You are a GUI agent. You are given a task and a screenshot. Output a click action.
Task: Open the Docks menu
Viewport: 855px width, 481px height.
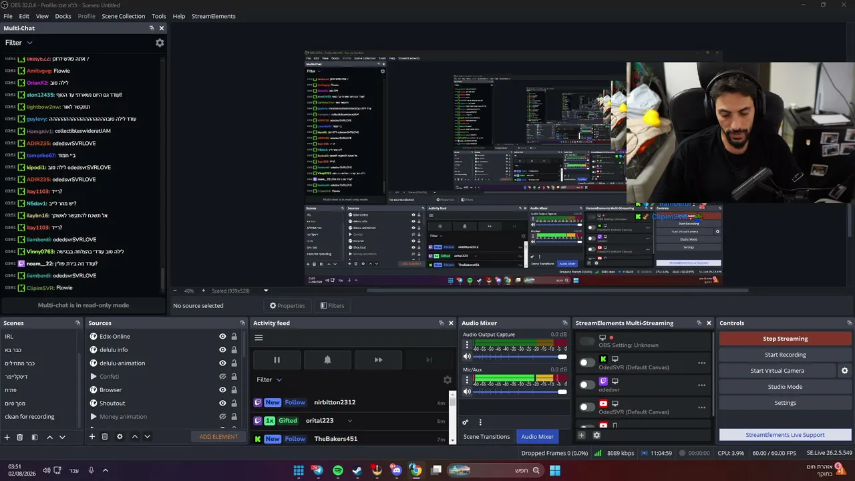[63, 16]
